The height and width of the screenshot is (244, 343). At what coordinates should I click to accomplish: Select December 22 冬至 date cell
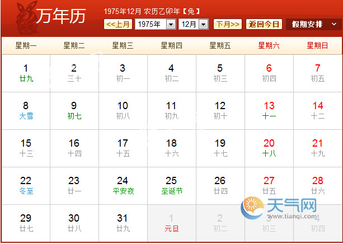click(x=26, y=185)
